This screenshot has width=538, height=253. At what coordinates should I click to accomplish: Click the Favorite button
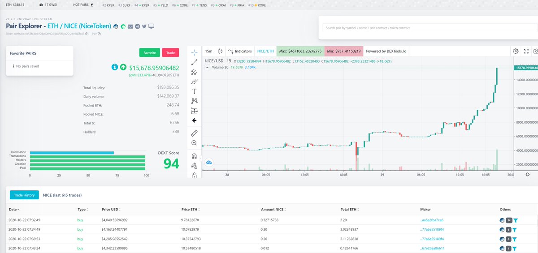[x=149, y=52]
